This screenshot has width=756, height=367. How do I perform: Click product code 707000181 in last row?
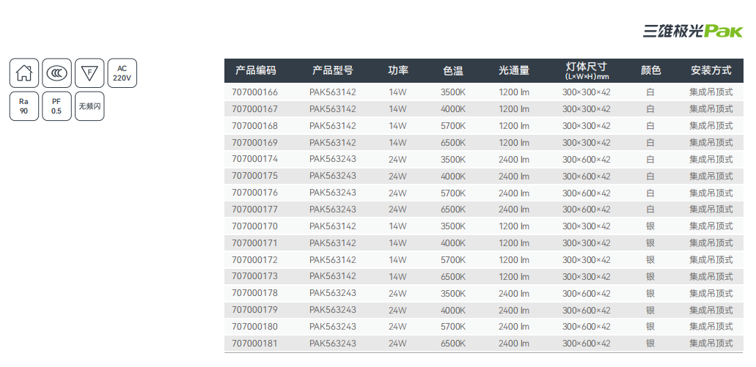point(254,344)
